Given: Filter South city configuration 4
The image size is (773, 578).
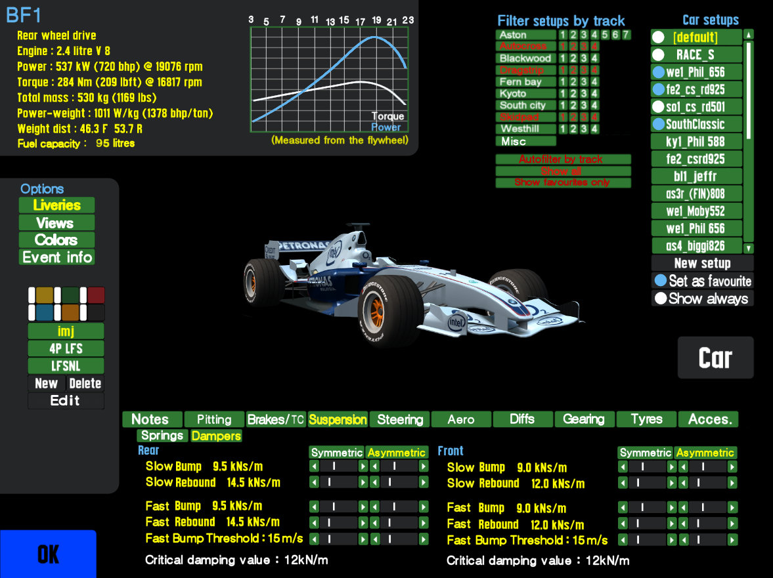Looking at the screenshot, I should [594, 105].
